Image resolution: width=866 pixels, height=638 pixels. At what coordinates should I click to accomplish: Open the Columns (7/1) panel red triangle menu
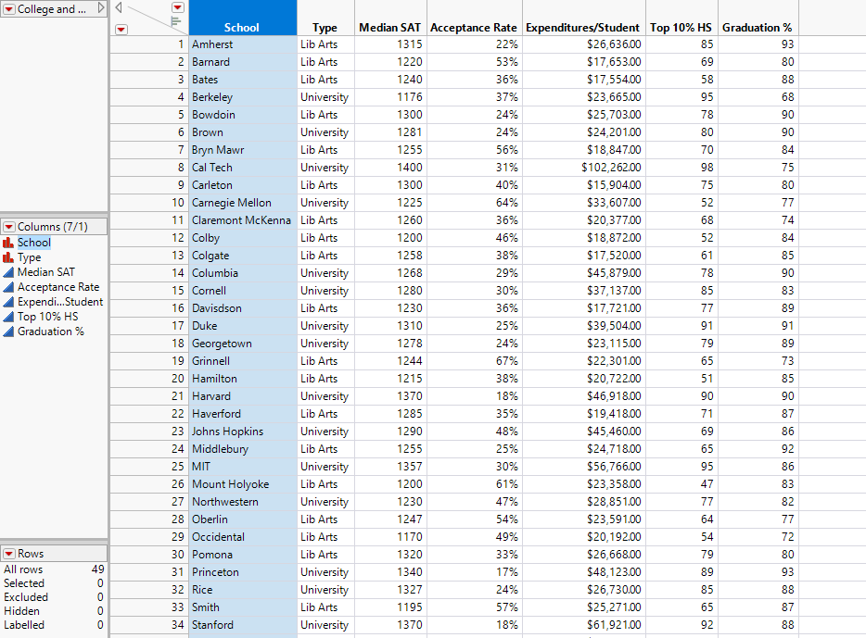point(9,227)
